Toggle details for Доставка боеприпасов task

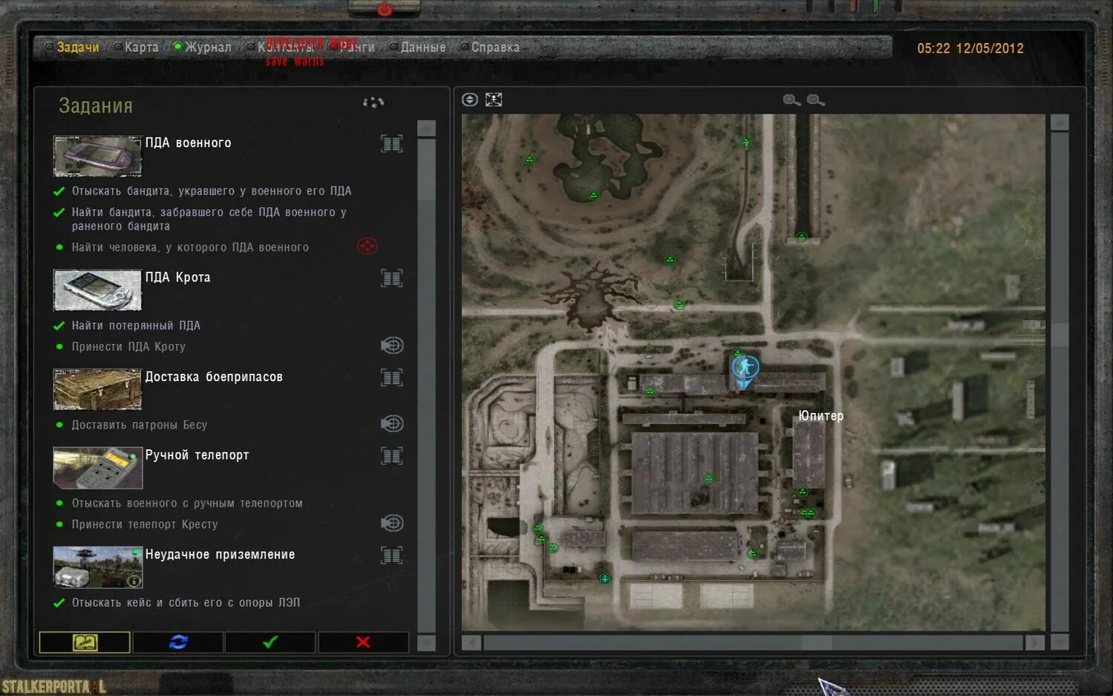(x=392, y=378)
